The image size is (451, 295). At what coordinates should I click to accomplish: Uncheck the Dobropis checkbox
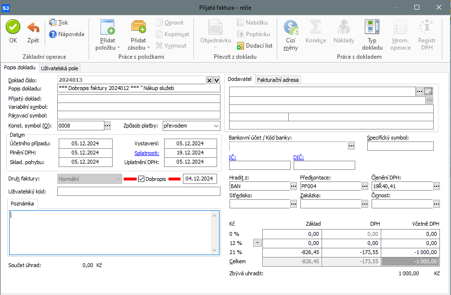coord(141,179)
